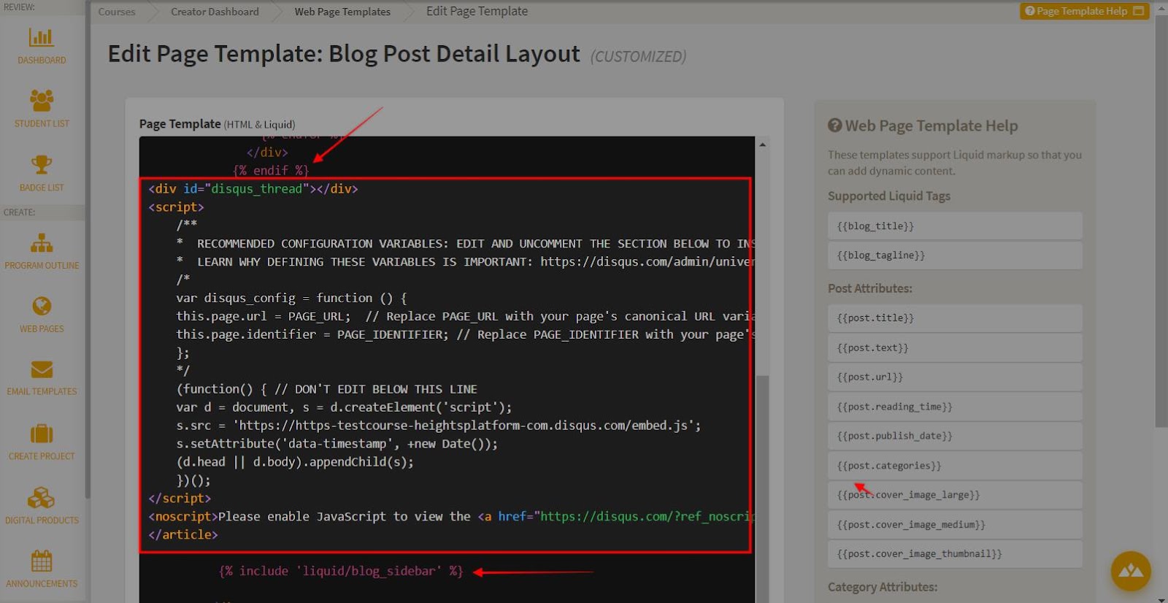Click the Announcements sidebar label
The image size is (1168, 603).
tap(42, 584)
